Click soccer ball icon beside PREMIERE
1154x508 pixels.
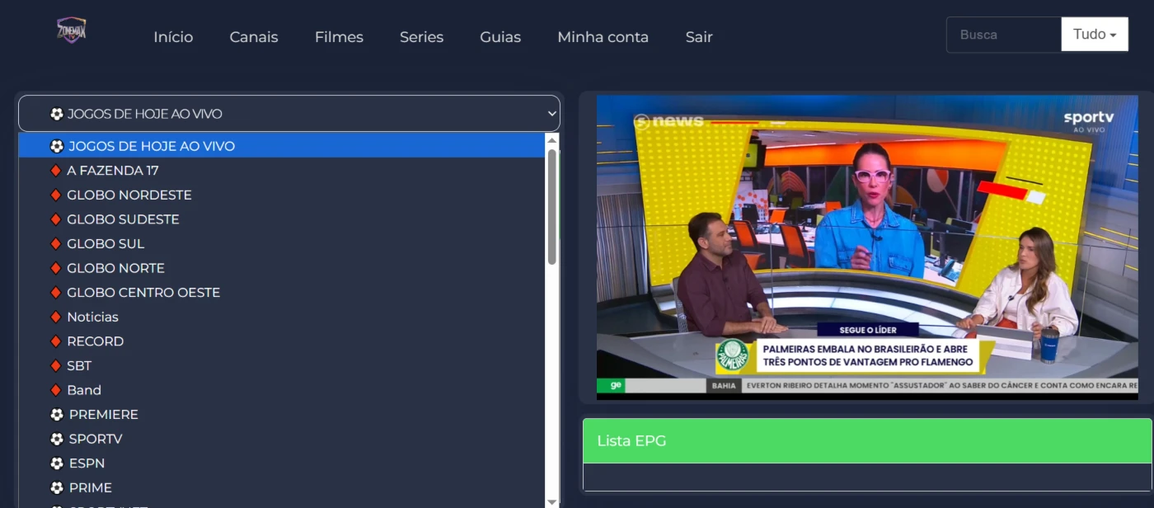(x=57, y=415)
